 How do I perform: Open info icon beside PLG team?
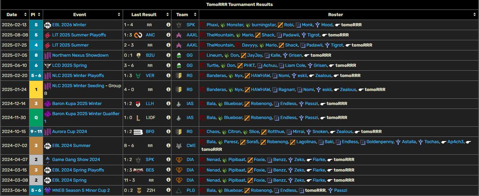(168, 190)
